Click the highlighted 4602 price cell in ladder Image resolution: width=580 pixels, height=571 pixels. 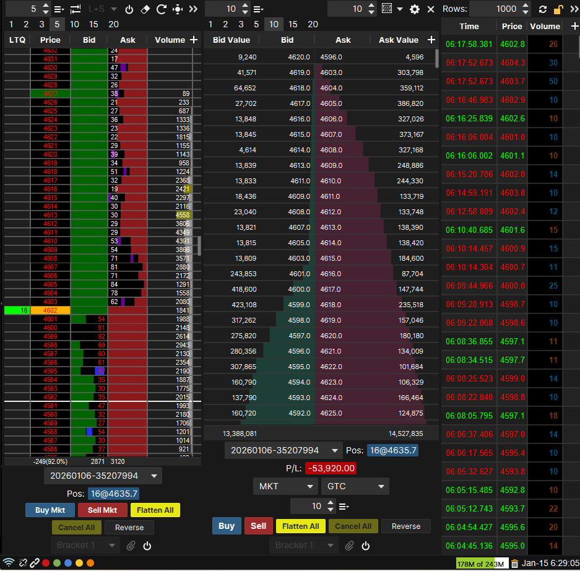click(x=50, y=310)
